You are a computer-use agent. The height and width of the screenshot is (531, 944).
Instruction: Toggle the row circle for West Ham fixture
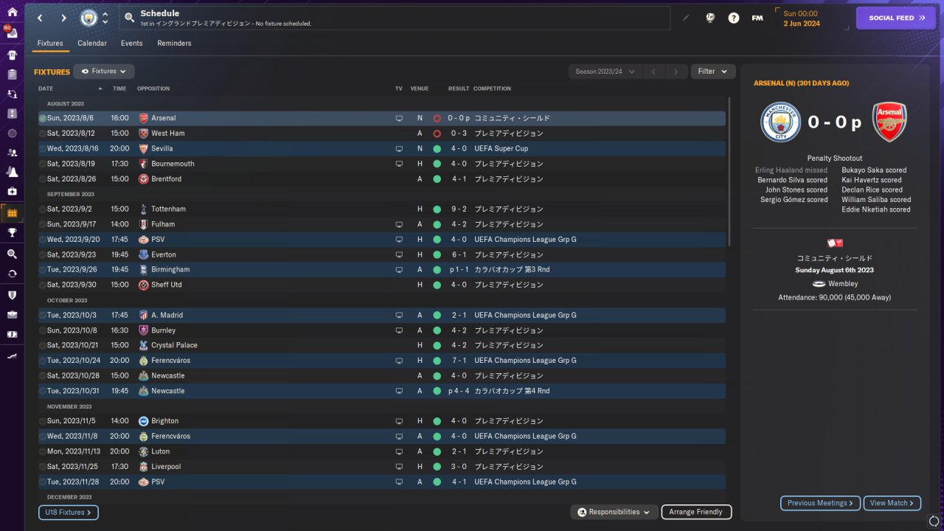[x=43, y=133]
